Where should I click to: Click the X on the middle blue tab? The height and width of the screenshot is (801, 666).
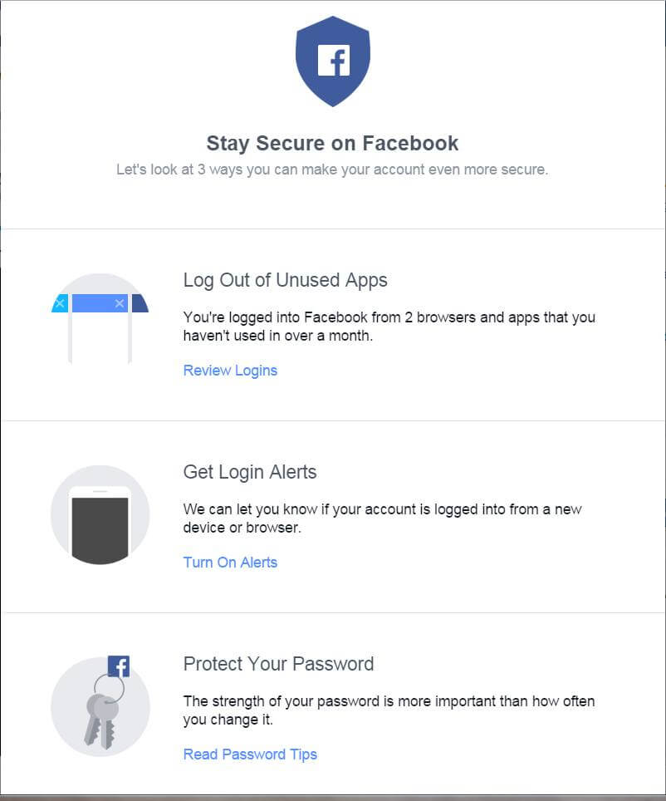pos(120,303)
